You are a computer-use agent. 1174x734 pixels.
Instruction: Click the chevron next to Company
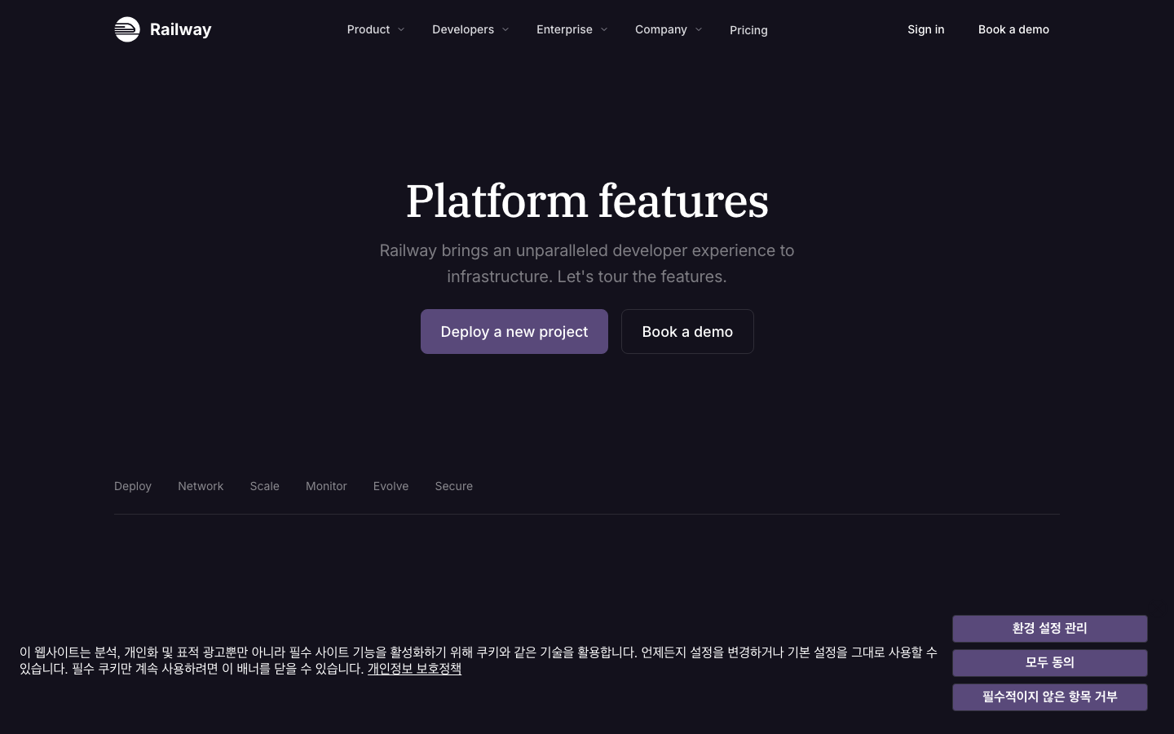699,29
